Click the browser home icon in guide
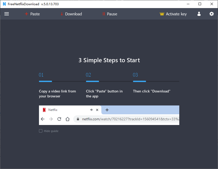The height and width of the screenshot is (169, 218). pyautogui.click(x=68, y=119)
